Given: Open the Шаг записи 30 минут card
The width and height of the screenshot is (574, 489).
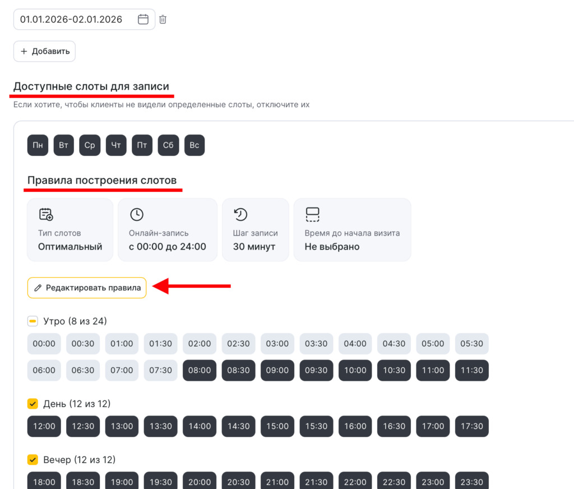Looking at the screenshot, I should [255, 230].
